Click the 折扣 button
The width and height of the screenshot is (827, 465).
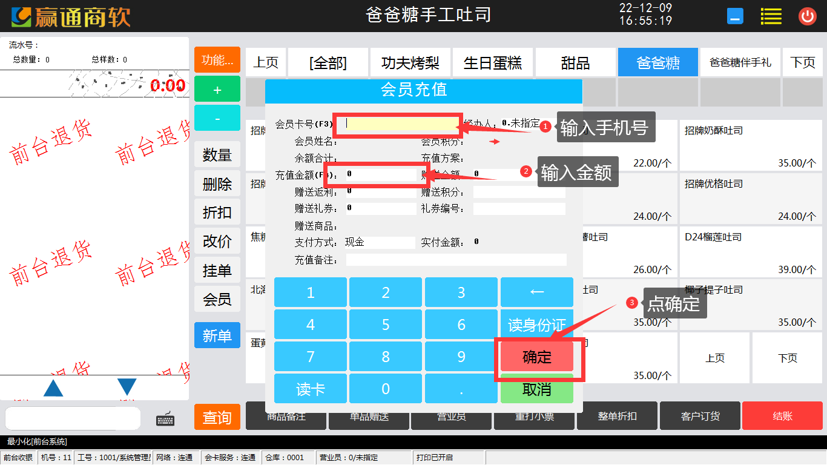pyautogui.click(x=217, y=212)
